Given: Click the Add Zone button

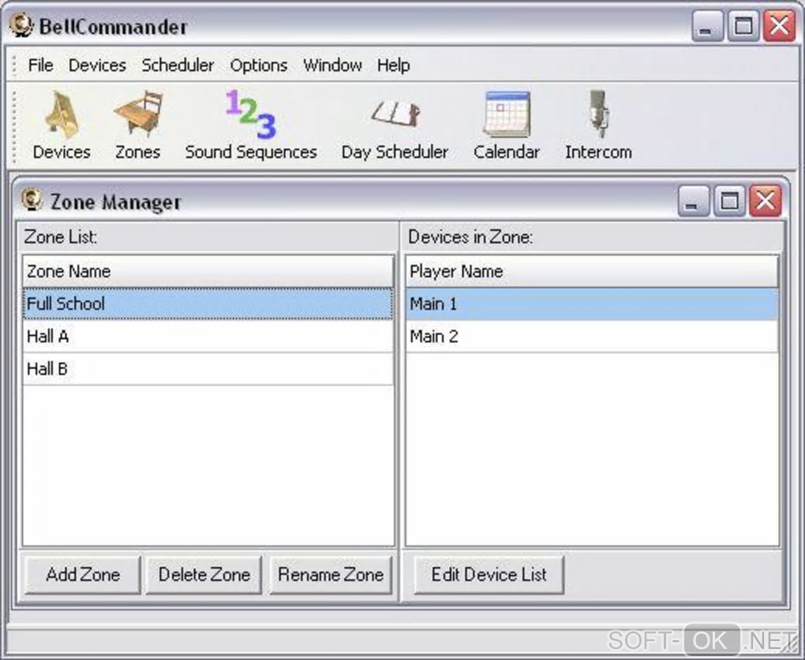Looking at the screenshot, I should point(83,574).
